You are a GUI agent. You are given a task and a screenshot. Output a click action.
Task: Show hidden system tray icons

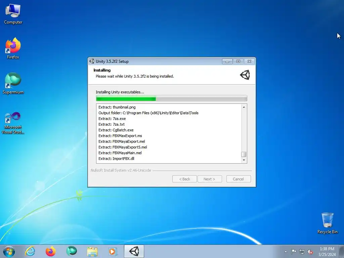[x=286, y=252]
